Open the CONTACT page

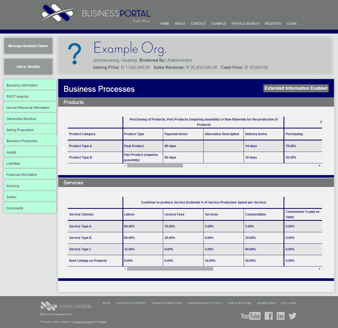(x=198, y=24)
